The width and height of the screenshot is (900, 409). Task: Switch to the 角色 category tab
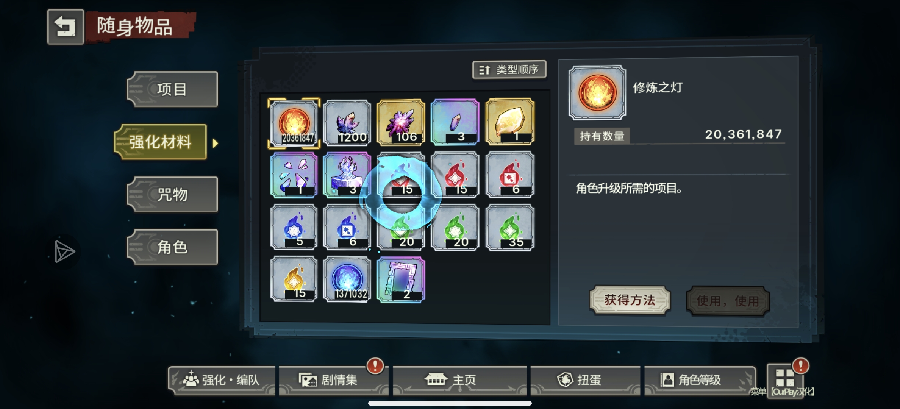tap(172, 247)
